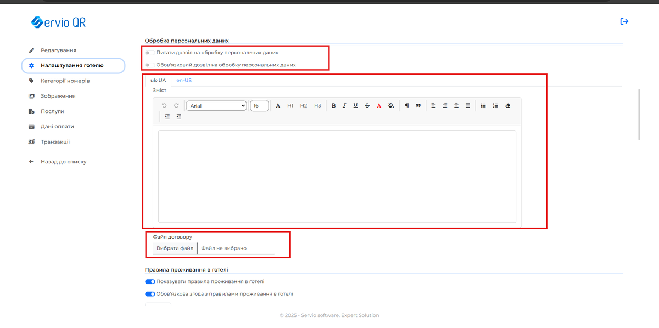This screenshot has width=659, height=328.
Task: Go back via Назад до списку
Action: tap(63, 162)
